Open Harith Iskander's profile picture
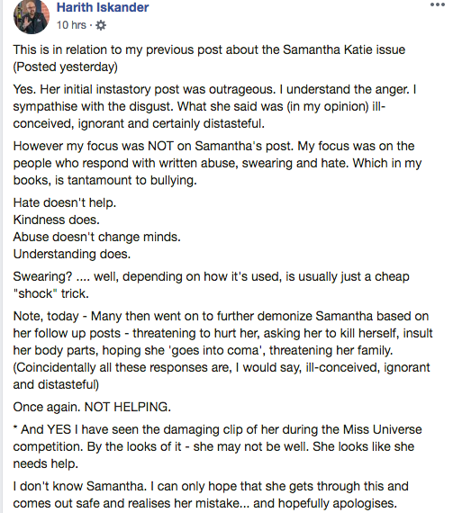The width and height of the screenshot is (453, 513). click(32, 16)
